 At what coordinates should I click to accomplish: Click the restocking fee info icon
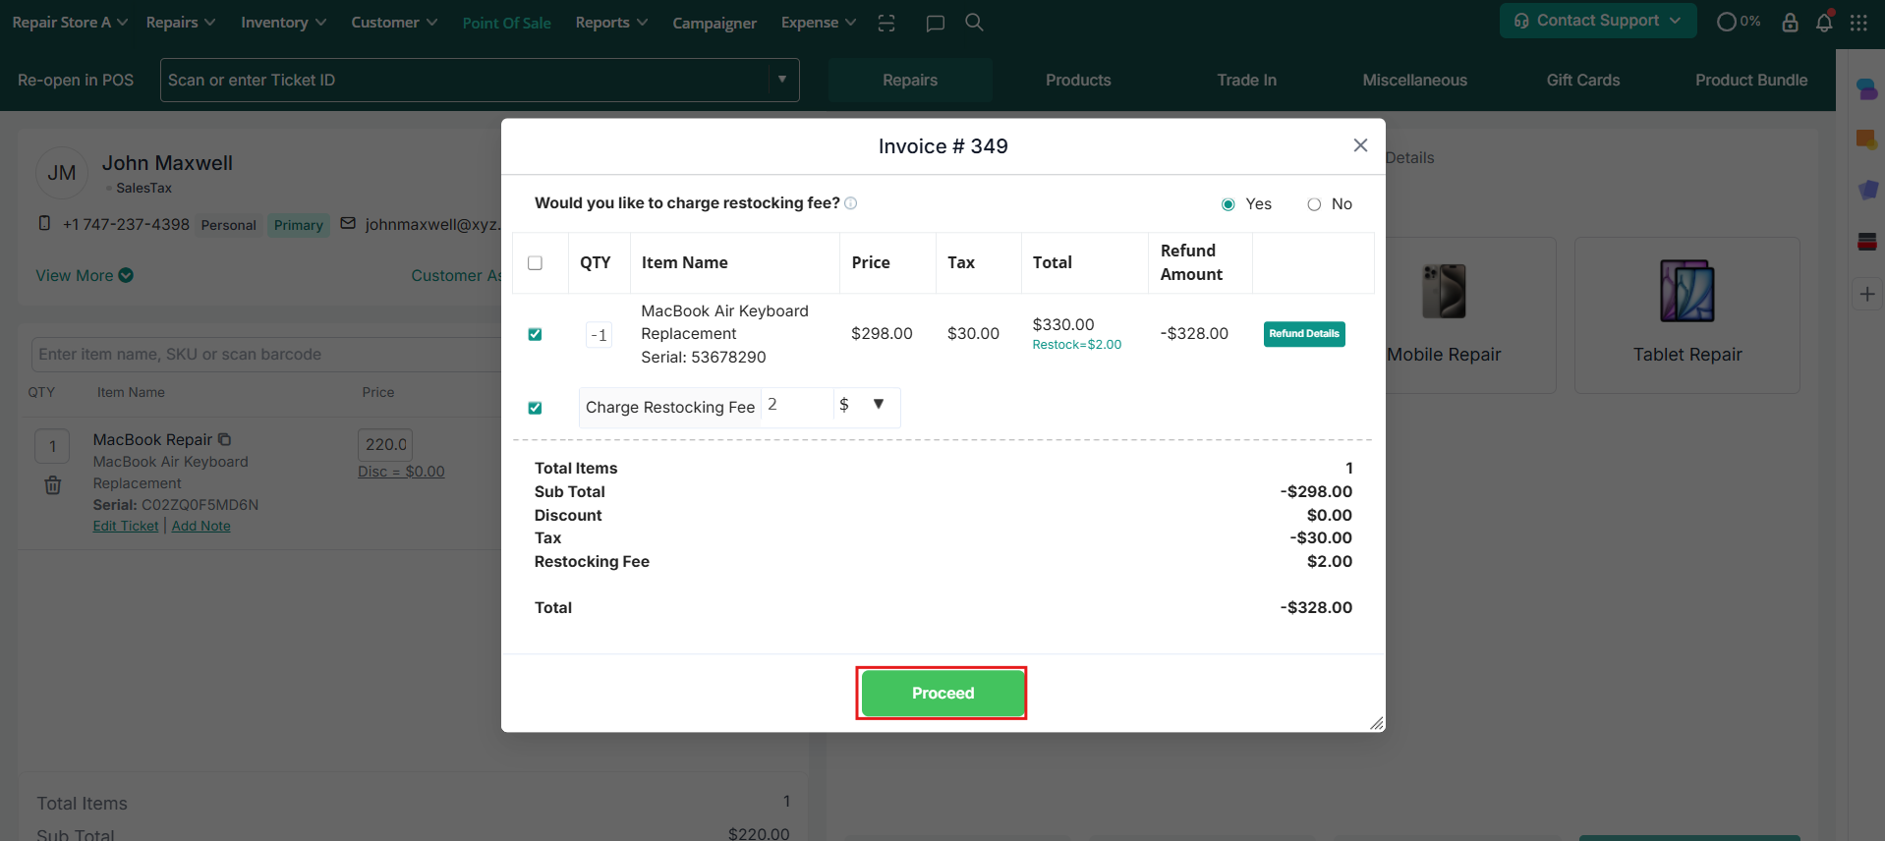pyautogui.click(x=851, y=203)
